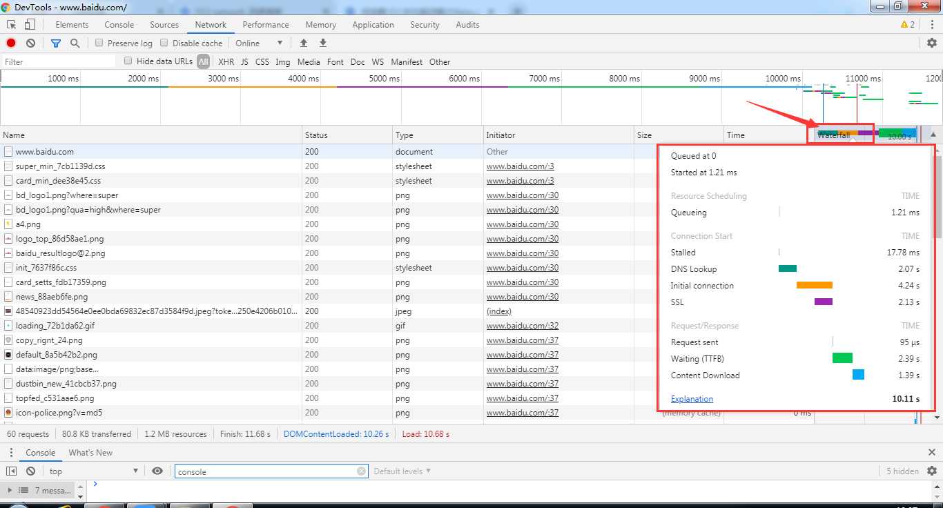943x508 pixels.
Task: Create live expression eye icon
Action: pos(157,471)
